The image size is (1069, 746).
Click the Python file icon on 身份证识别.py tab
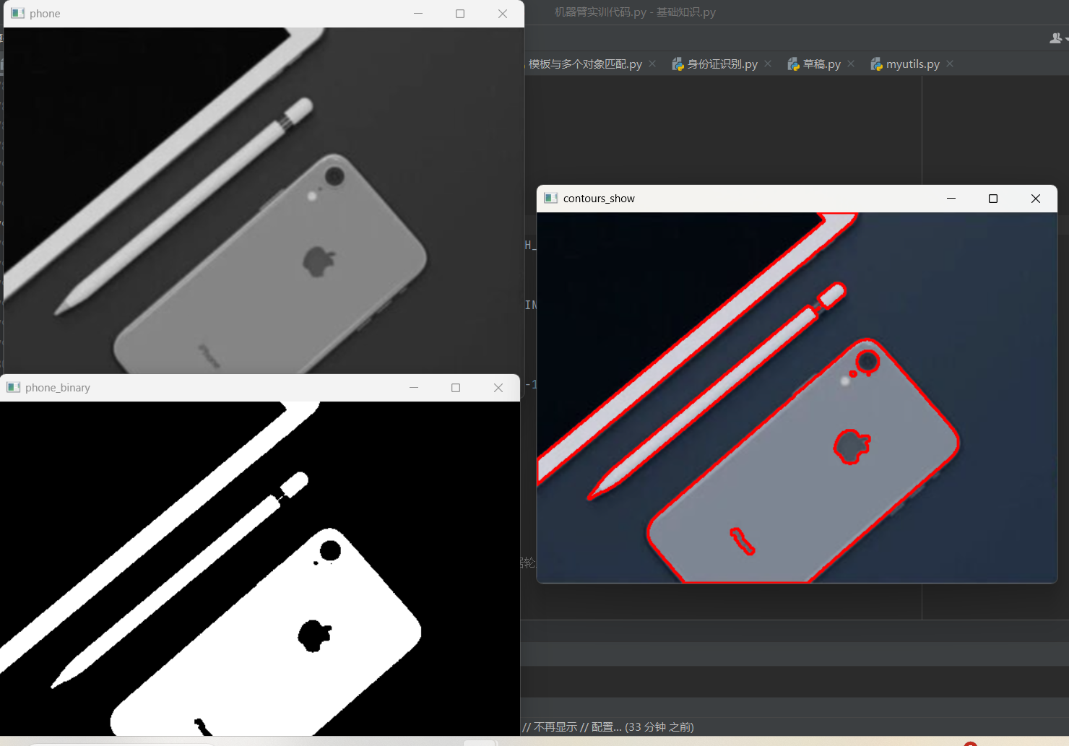678,64
